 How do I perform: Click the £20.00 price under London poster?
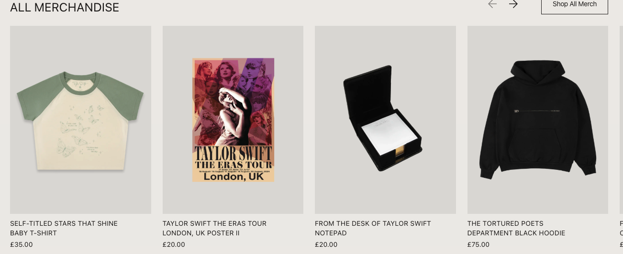coord(174,244)
